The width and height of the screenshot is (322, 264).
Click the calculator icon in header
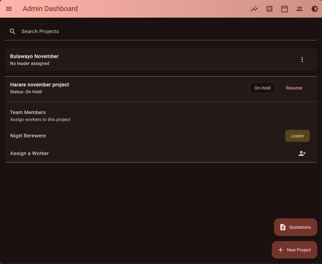[269, 9]
